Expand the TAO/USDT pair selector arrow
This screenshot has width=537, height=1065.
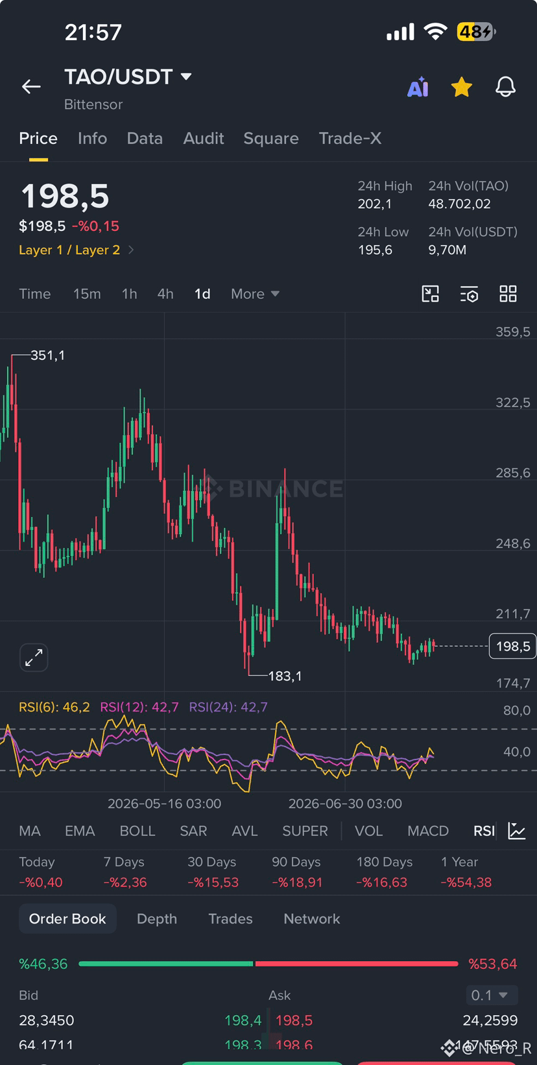coord(186,77)
